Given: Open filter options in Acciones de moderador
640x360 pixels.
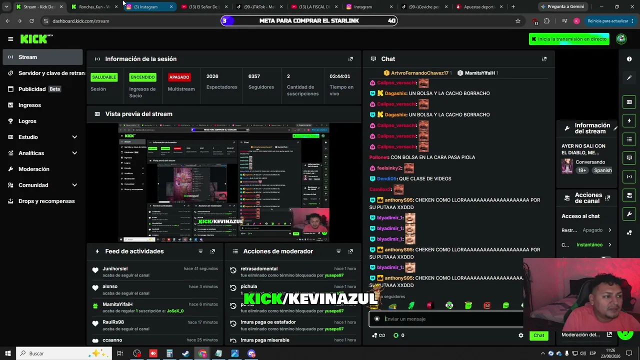Looking at the screenshot, I should click(338, 251).
